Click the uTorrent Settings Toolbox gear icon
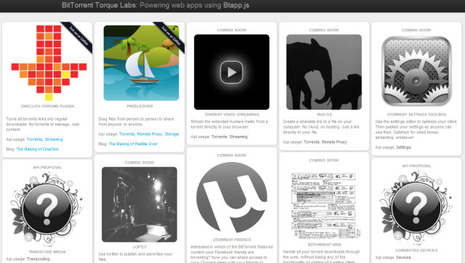 tap(416, 71)
